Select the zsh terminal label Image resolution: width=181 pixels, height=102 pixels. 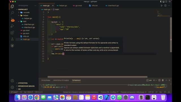pos(149,80)
